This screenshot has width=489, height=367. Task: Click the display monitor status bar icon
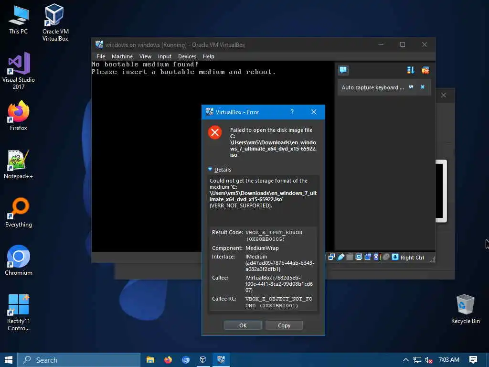point(359,257)
